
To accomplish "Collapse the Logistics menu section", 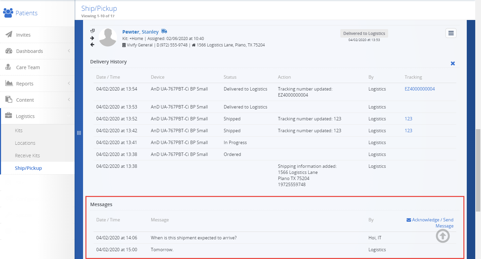I will click(x=37, y=116).
